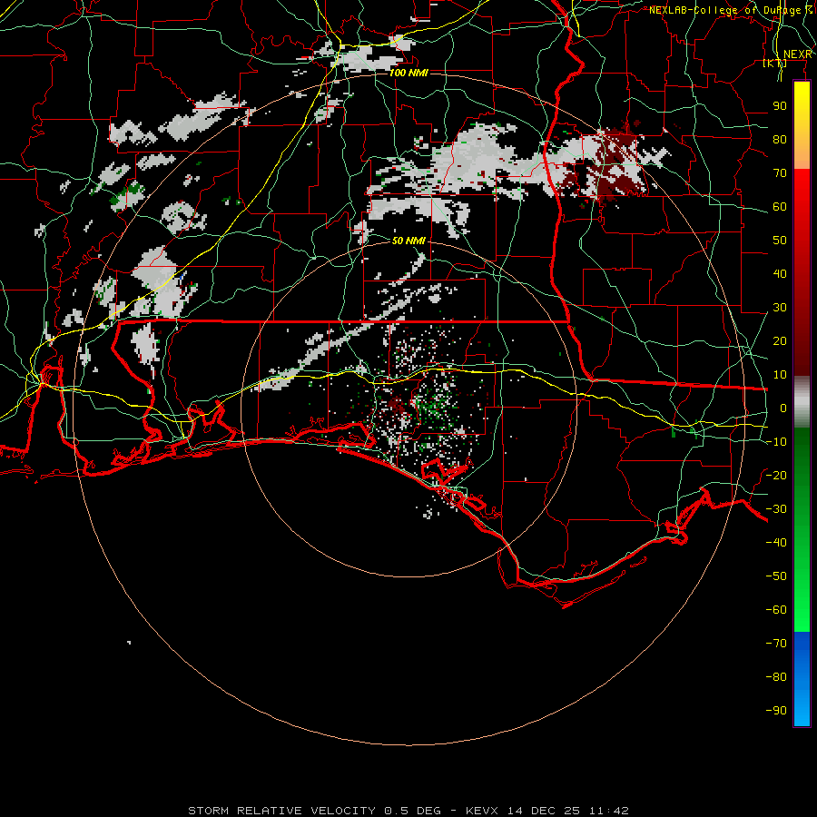Viewport: 817px width, 817px height.
Task: Click the dark red velocity patch northeast
Action: [x=615, y=164]
